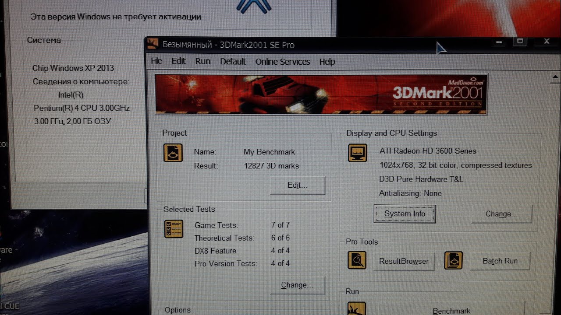Open the Help menu
The height and width of the screenshot is (315, 561).
tap(327, 62)
